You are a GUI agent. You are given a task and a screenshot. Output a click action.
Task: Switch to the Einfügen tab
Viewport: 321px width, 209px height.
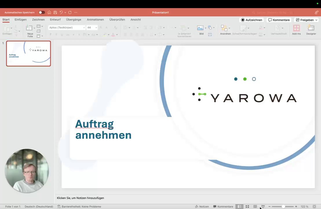[x=21, y=20]
